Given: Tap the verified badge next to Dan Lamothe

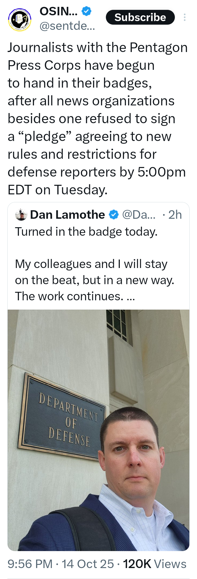Looking at the screenshot, I should tap(114, 215).
